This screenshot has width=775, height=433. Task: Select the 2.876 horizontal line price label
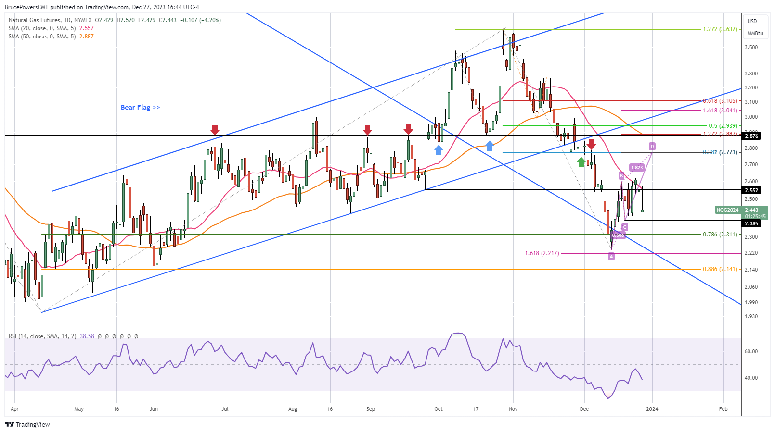[x=752, y=136]
